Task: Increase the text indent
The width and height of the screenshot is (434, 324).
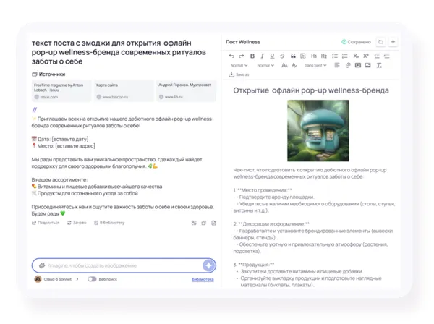Action: (387, 56)
